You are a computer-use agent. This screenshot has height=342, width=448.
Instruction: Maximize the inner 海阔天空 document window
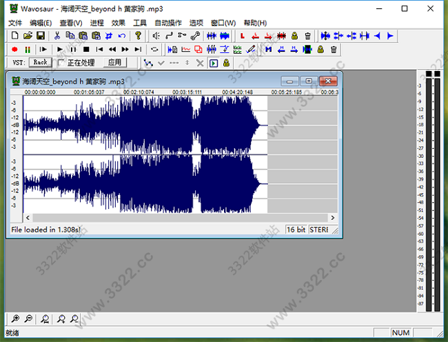coord(309,81)
